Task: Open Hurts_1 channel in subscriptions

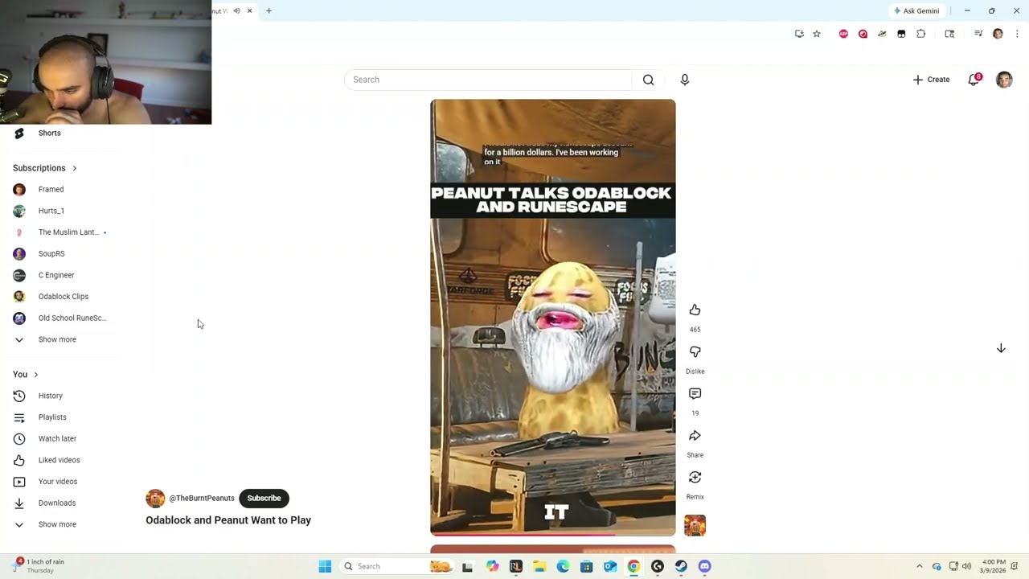Action: pyautogui.click(x=51, y=211)
